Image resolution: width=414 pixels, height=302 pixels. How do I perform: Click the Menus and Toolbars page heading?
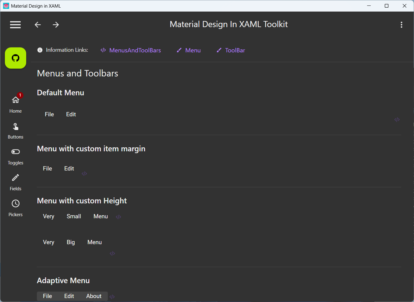click(77, 73)
